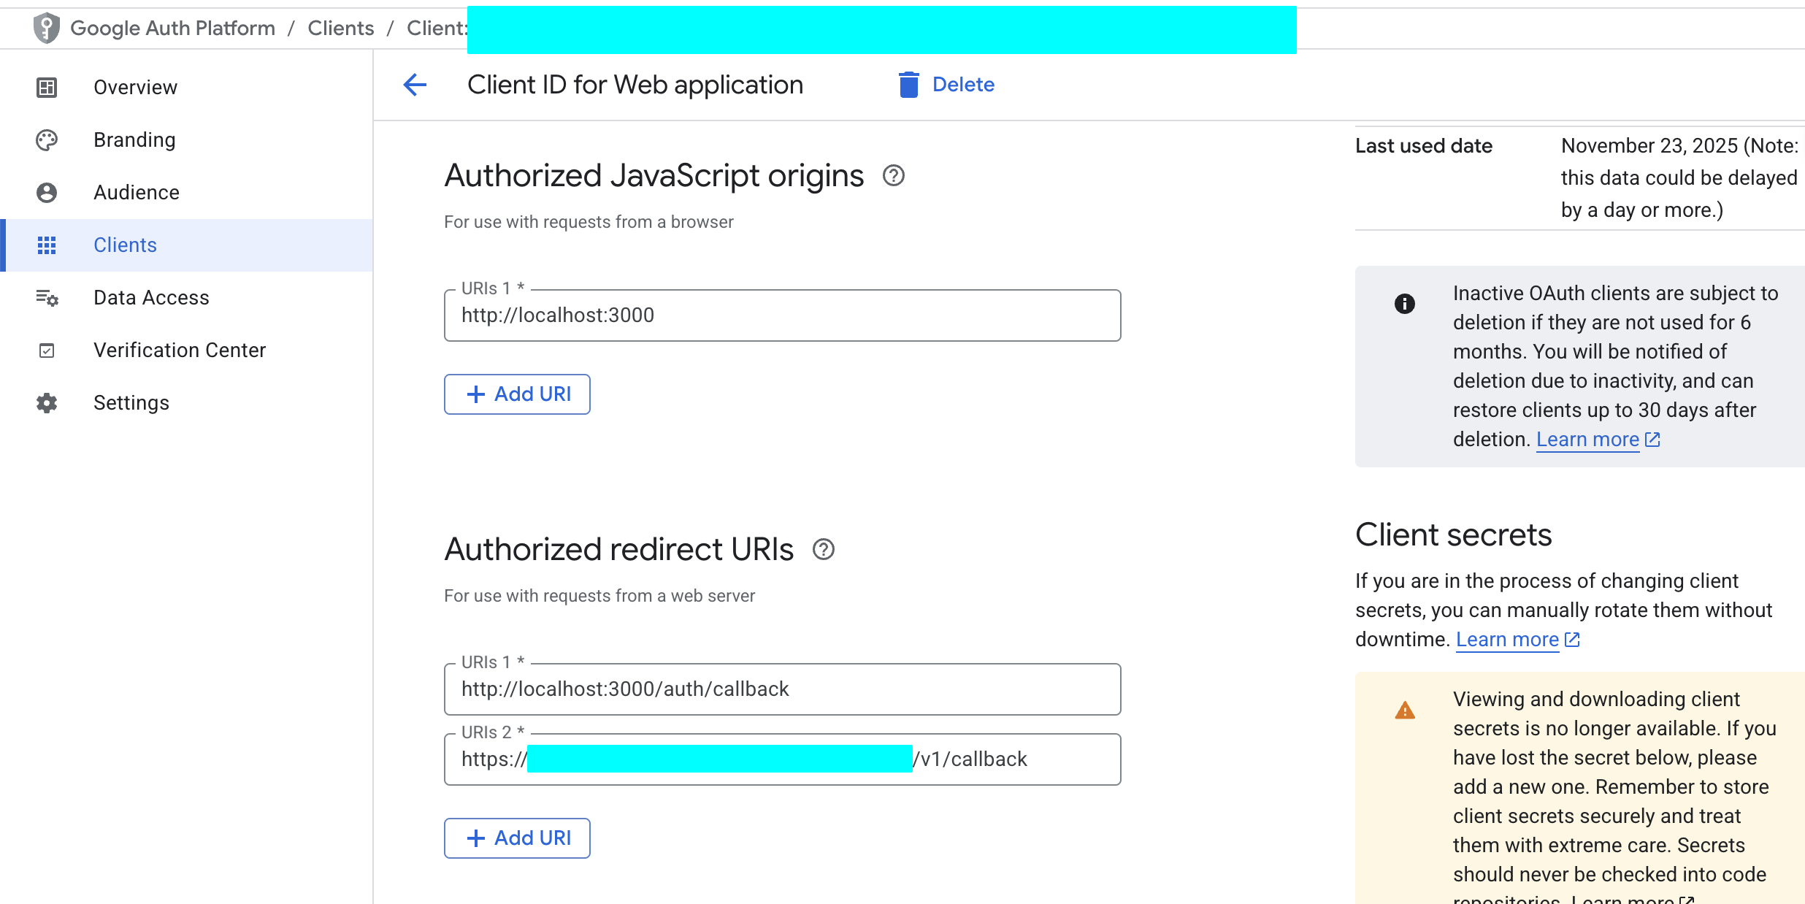
Task: Click the Audience person icon
Action: (x=47, y=193)
